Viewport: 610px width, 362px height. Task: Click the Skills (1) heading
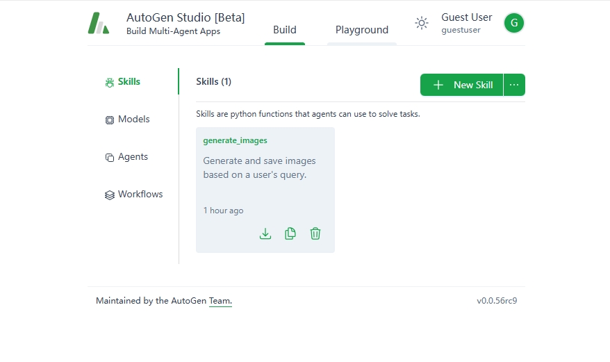click(213, 81)
